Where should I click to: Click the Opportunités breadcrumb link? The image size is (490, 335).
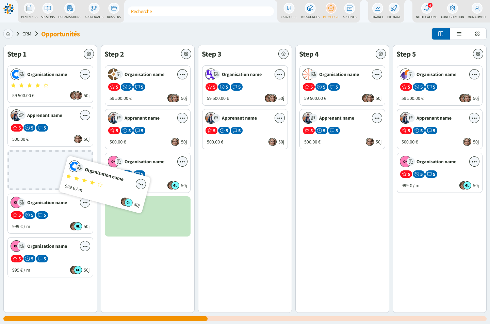pyautogui.click(x=60, y=34)
